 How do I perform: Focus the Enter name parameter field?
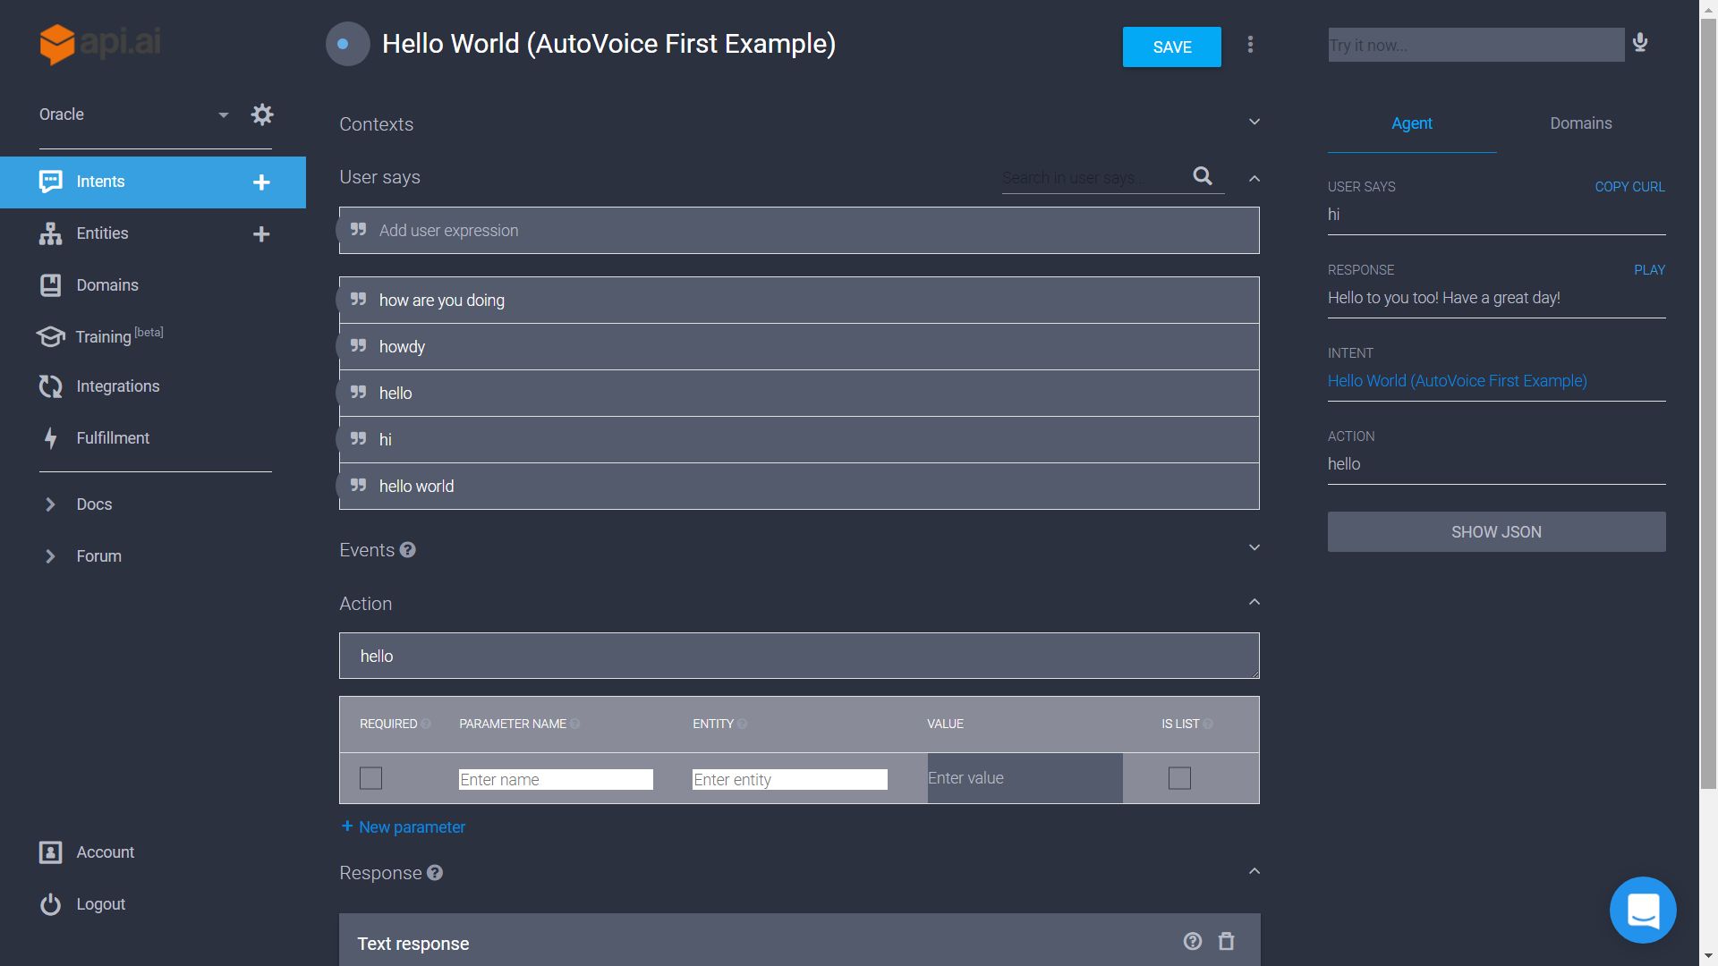click(x=556, y=780)
